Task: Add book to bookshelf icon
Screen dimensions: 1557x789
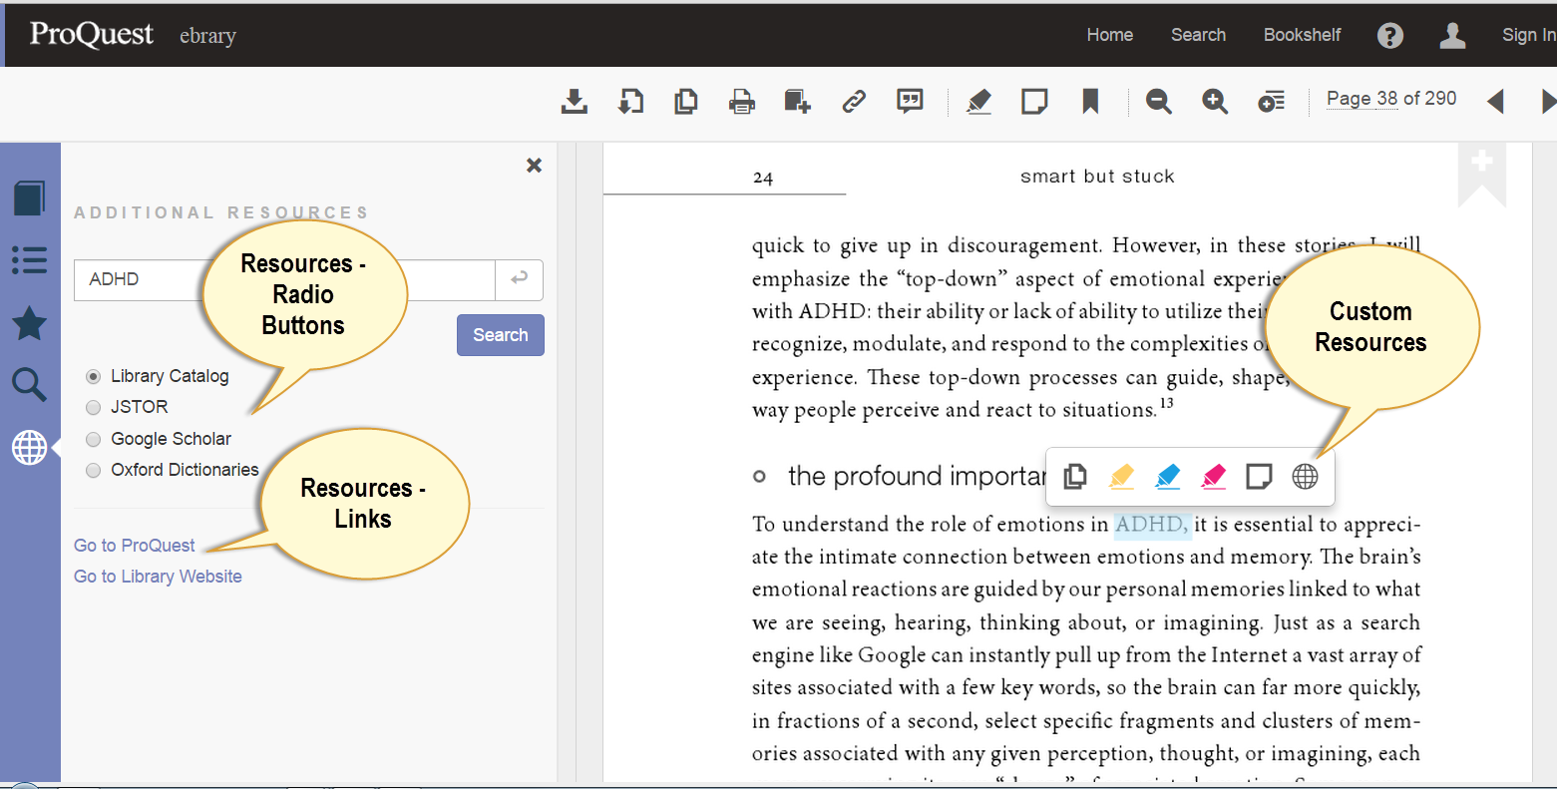Action: point(797,101)
